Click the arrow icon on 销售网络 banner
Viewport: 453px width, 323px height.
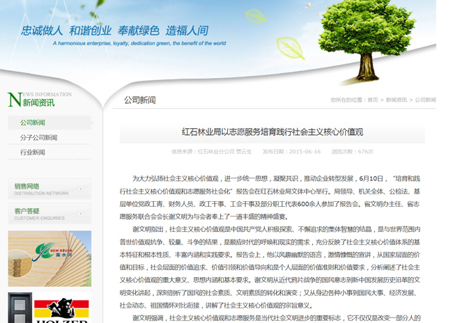pyautogui.click(x=81, y=189)
